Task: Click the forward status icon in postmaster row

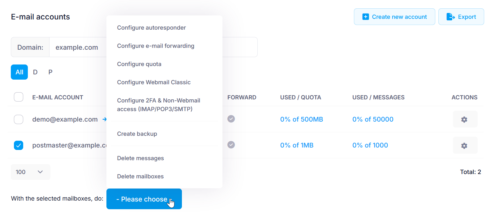Action: (x=231, y=145)
